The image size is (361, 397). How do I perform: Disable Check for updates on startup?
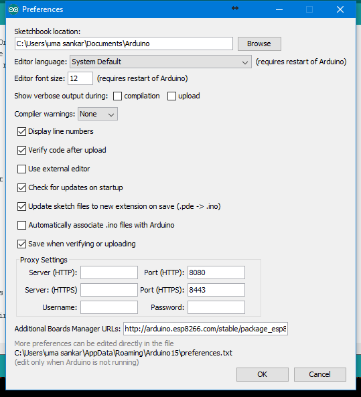[x=21, y=188]
